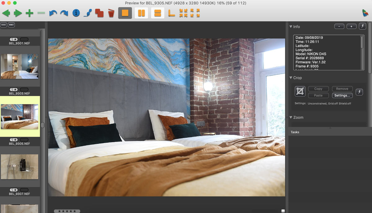Rotate image clockwise with blue arrow
Viewport: 372px width, 213px height.
(x=64, y=13)
